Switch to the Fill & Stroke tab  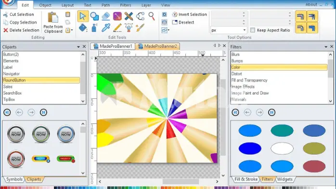coord(246,179)
